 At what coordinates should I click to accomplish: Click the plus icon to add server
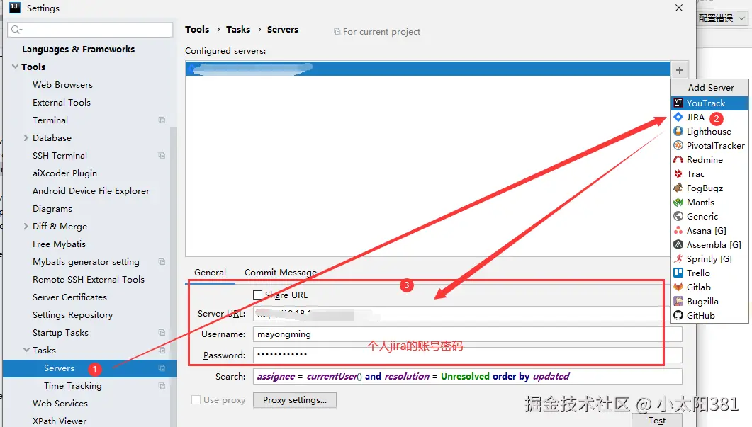[x=680, y=70]
